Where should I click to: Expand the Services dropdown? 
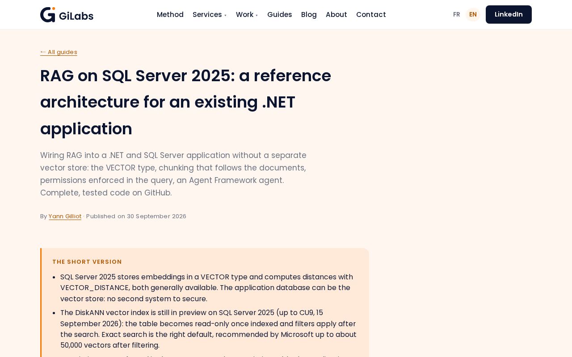point(210,15)
